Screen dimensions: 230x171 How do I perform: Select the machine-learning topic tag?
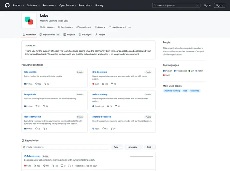(172, 91)
